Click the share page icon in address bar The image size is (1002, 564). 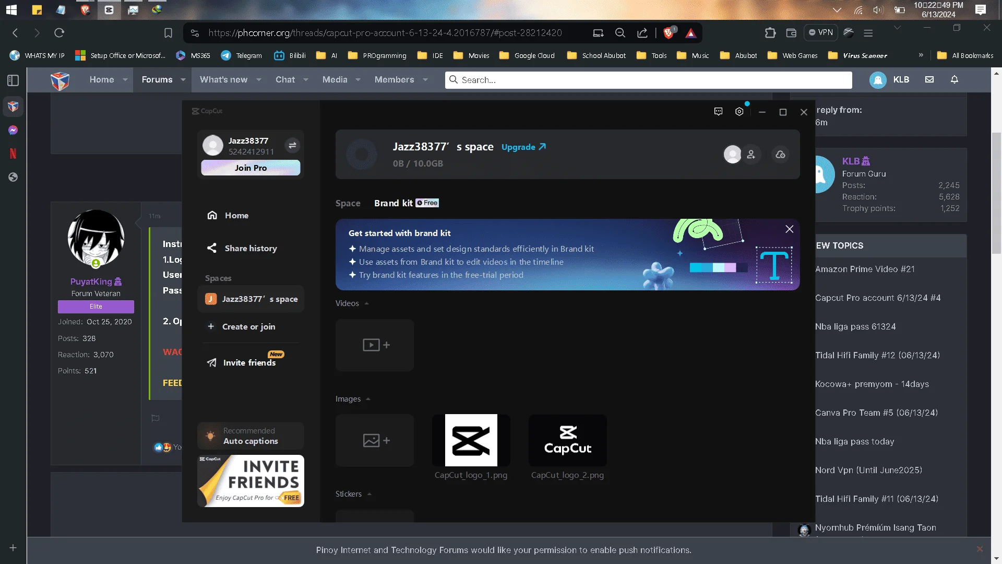642,33
